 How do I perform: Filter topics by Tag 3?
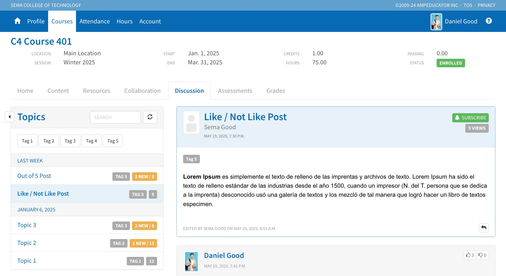tap(70, 141)
